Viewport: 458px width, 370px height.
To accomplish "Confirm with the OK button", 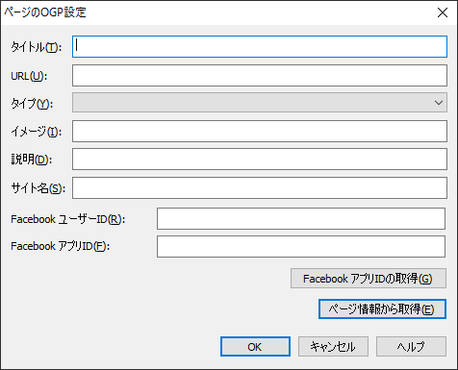I will pos(255,347).
